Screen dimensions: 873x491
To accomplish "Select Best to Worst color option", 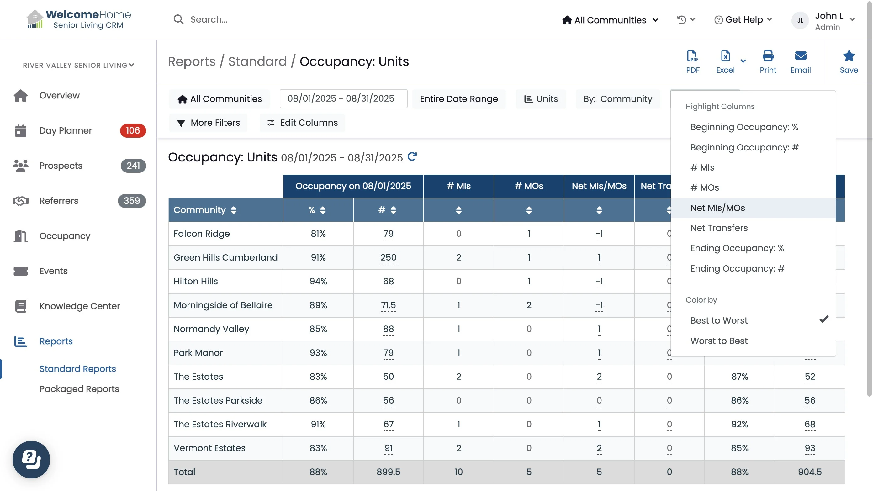I will (x=718, y=320).
